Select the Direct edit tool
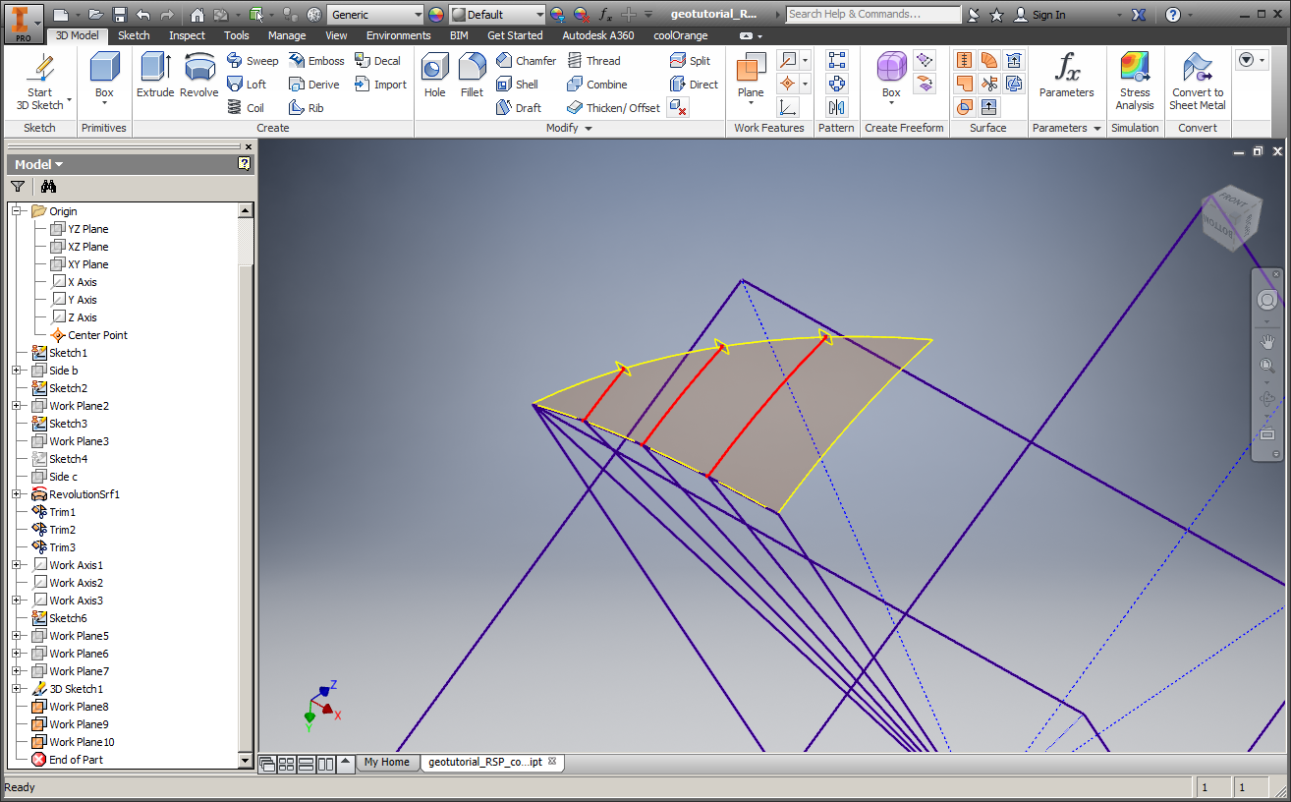This screenshot has width=1291, height=802. (x=694, y=85)
